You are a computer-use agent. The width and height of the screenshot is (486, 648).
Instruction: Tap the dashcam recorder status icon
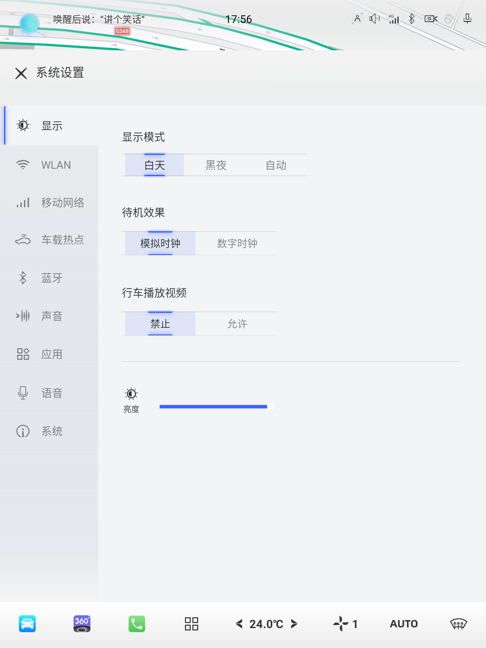pos(431,19)
